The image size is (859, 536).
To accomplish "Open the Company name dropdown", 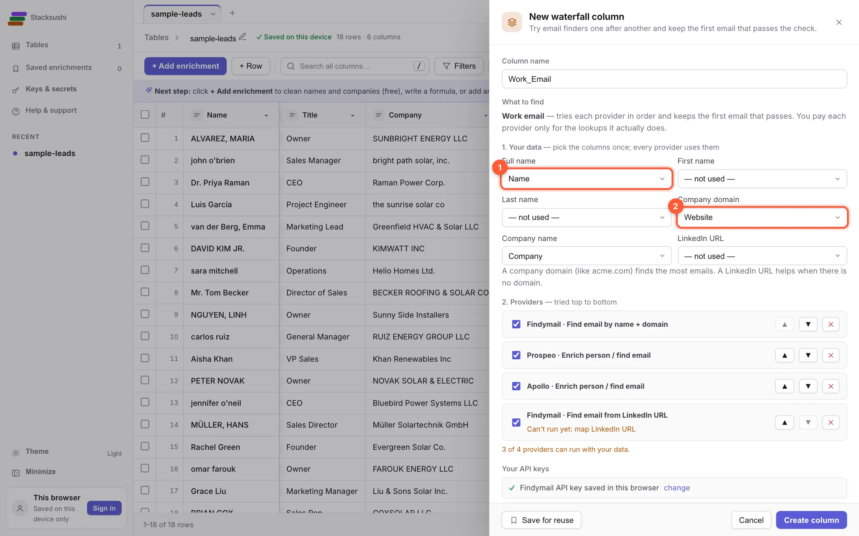I will pyautogui.click(x=587, y=256).
